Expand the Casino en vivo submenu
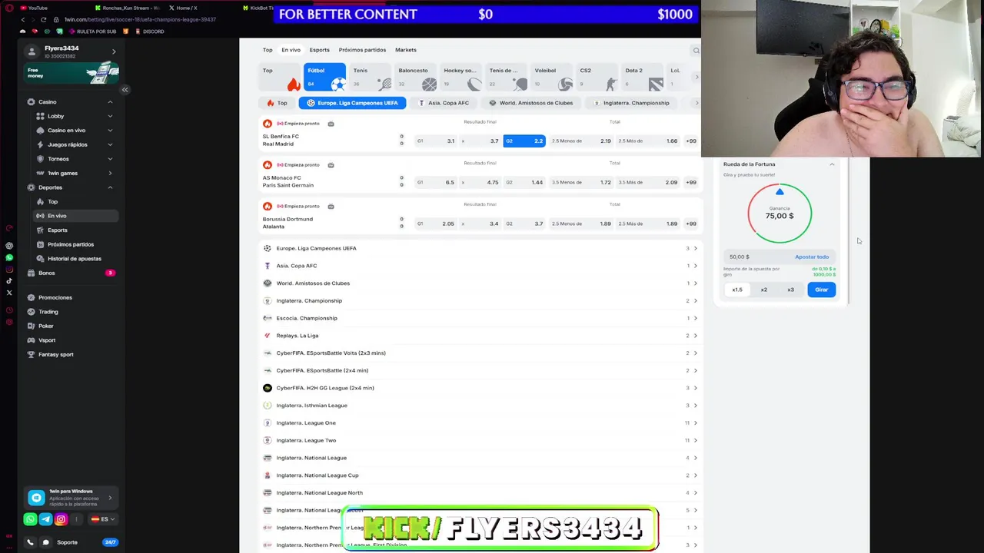 pos(110,131)
